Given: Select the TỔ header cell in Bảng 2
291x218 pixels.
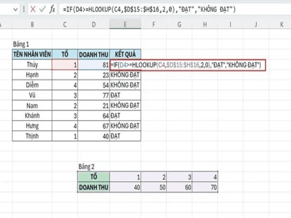Looking at the screenshot, I should click(x=93, y=177).
